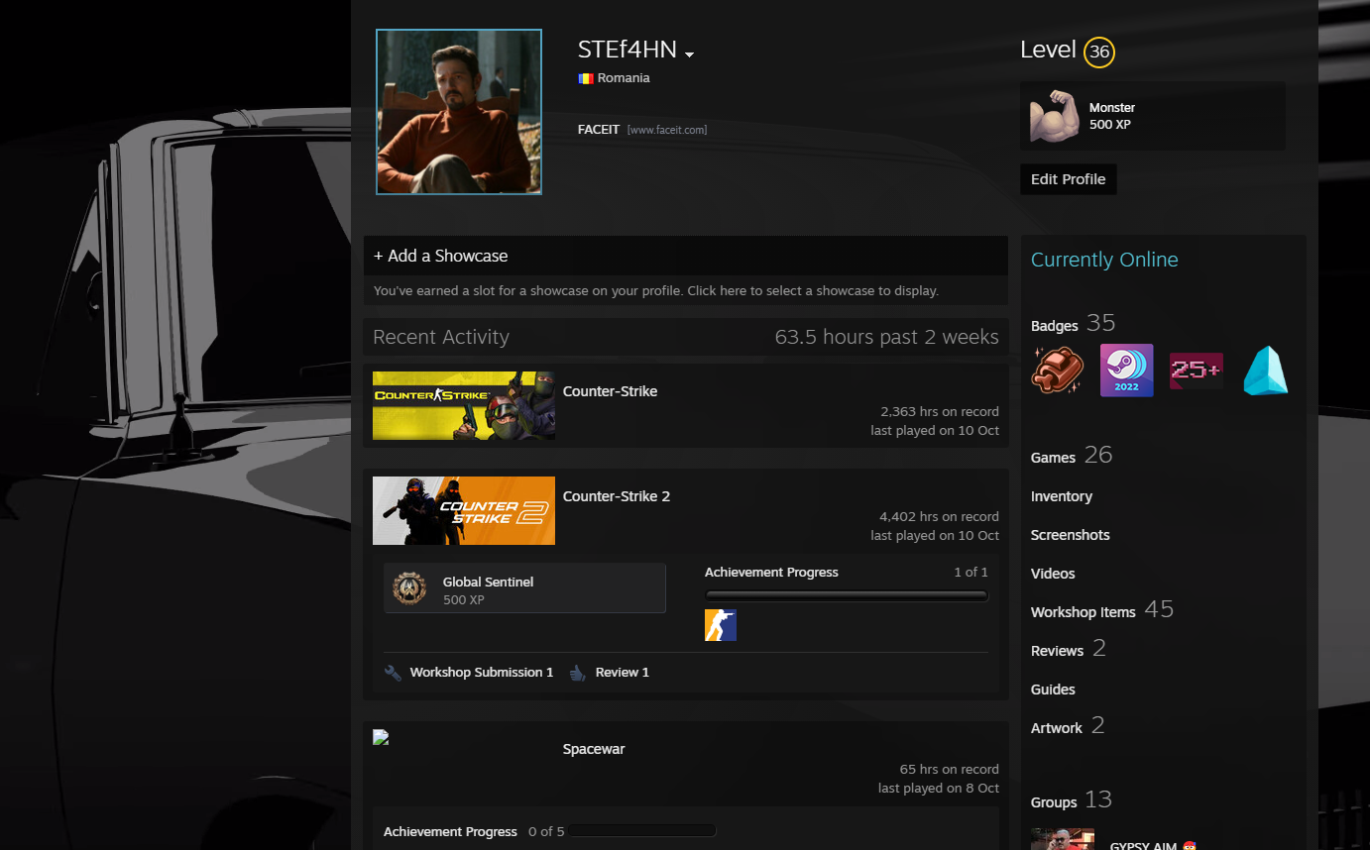Click the Counter-Strike 2 achievement progress bar

tap(846, 595)
